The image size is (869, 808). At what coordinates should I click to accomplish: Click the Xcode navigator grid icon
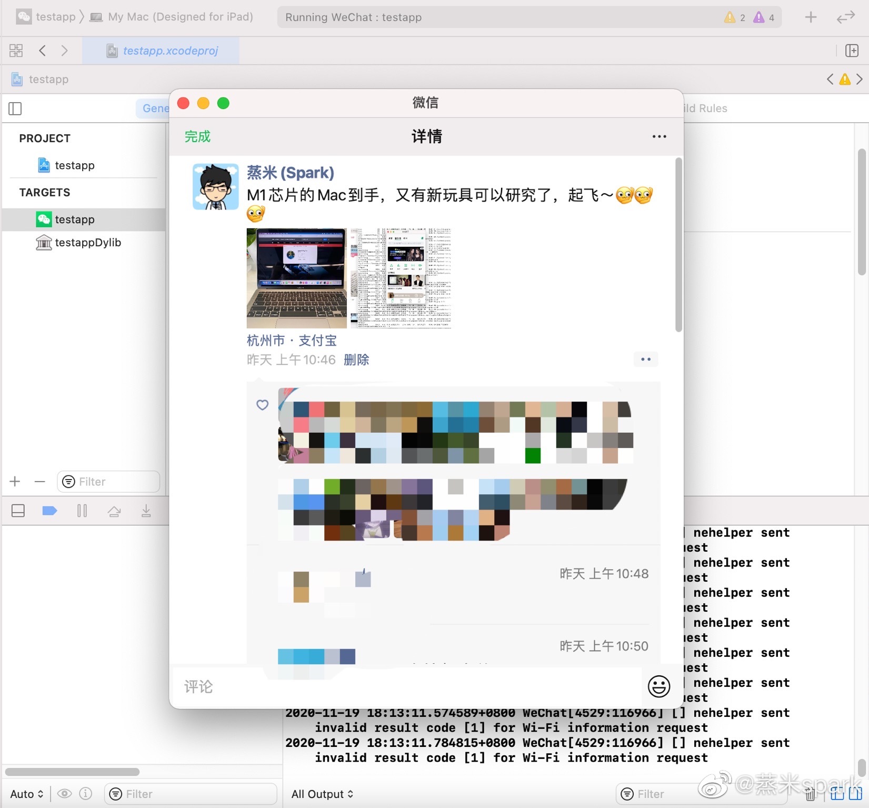16,51
